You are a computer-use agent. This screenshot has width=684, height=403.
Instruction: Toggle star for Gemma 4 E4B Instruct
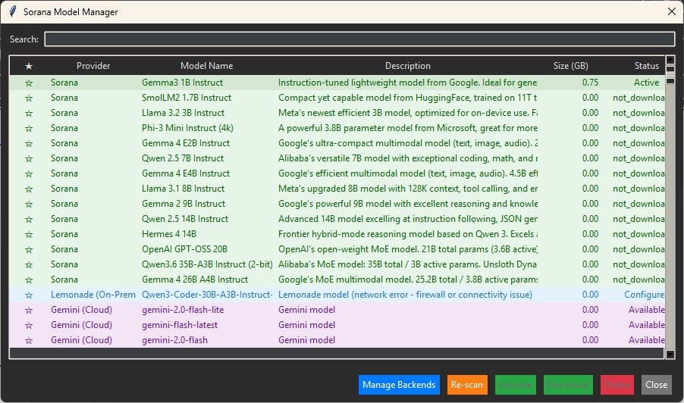(x=29, y=173)
